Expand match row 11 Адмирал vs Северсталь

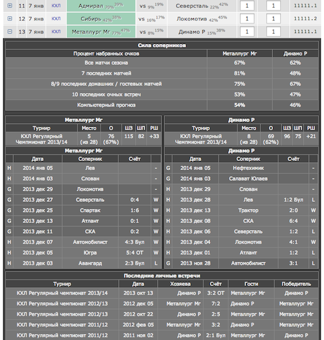10,5
